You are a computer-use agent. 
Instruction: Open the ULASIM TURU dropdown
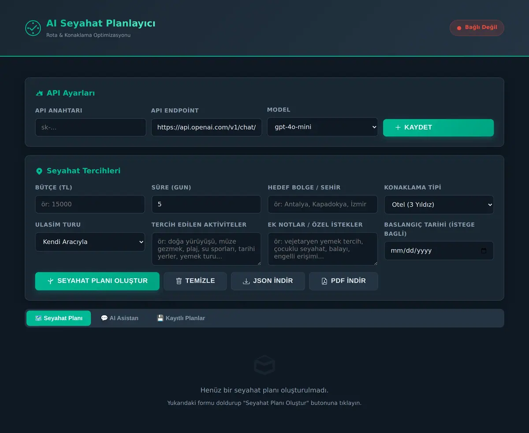pyautogui.click(x=90, y=242)
